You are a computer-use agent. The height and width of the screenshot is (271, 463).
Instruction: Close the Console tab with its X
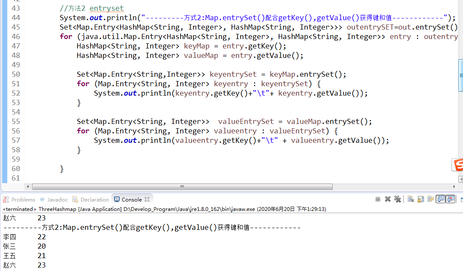(147, 199)
